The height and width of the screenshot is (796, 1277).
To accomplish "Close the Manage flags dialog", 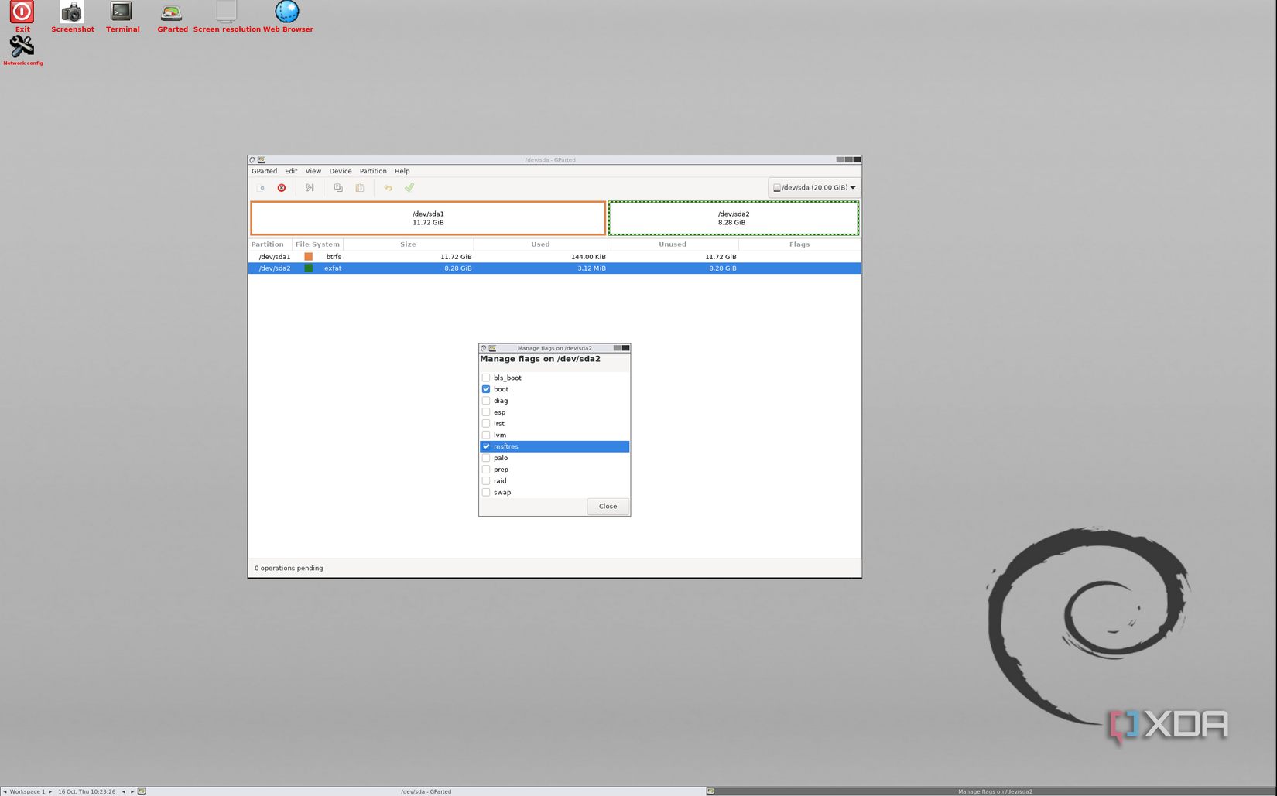I will [608, 507].
